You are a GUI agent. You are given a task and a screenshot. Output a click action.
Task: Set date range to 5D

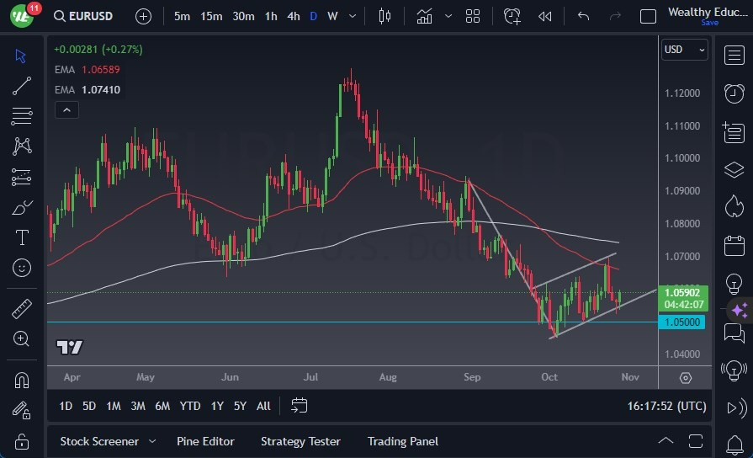click(x=89, y=406)
